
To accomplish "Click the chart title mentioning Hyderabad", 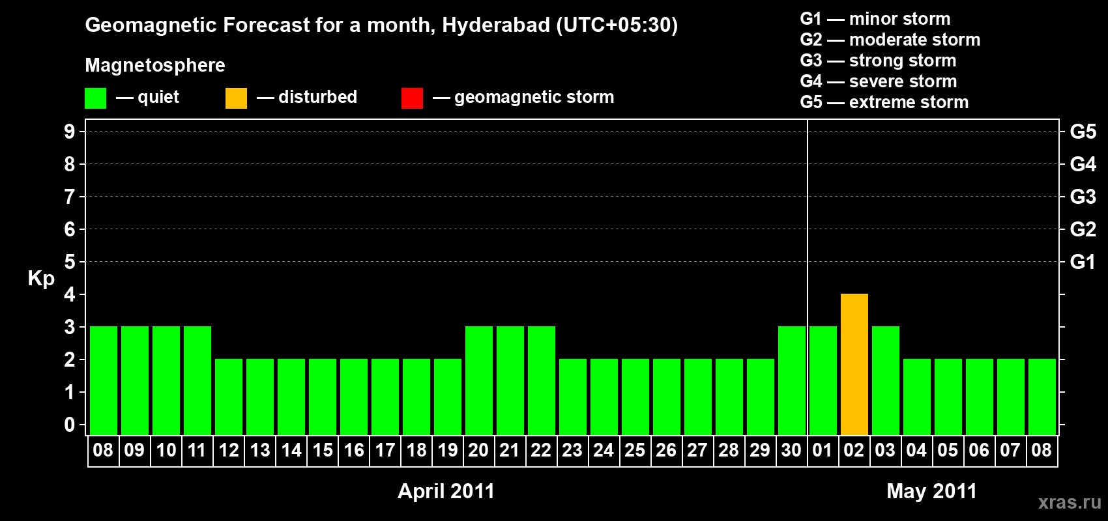I will click(381, 25).
